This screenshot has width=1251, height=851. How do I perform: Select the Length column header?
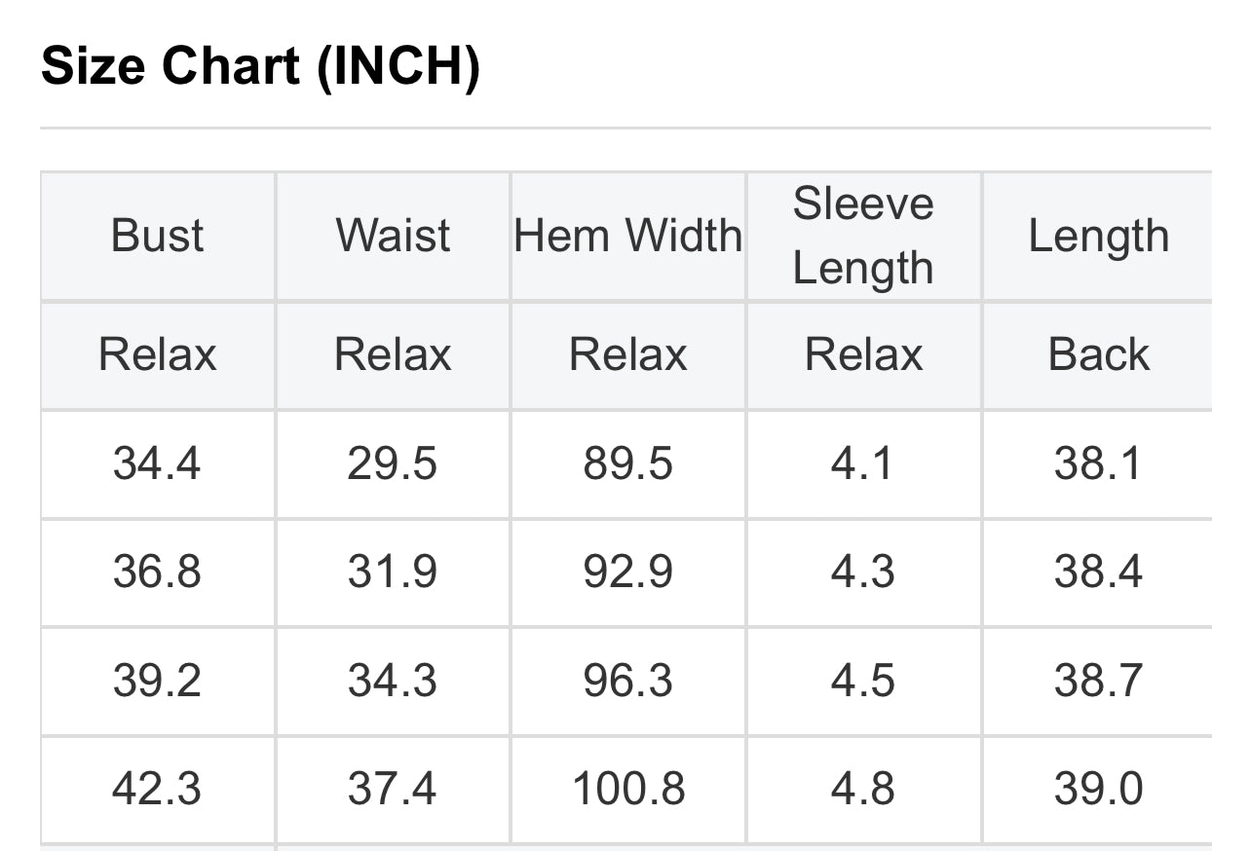(1099, 236)
